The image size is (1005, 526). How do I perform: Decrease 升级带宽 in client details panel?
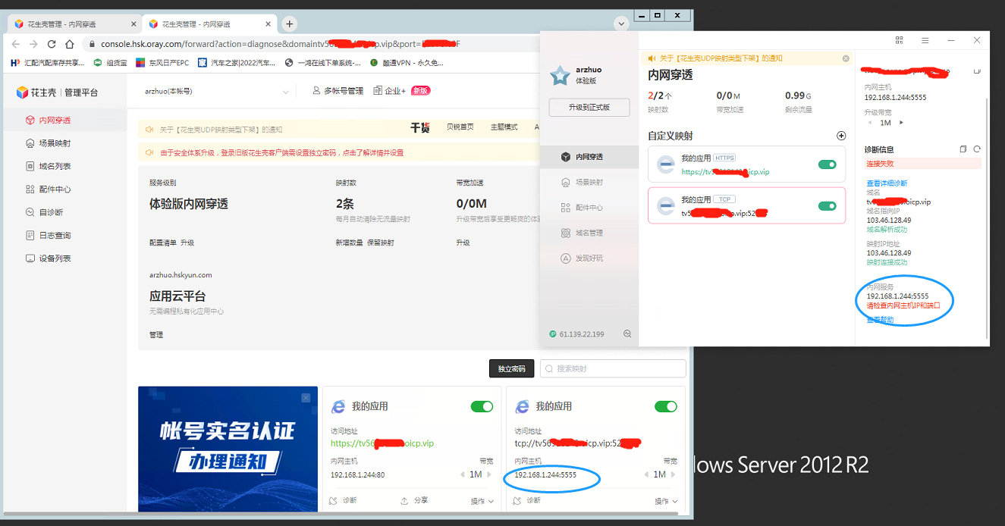point(869,122)
